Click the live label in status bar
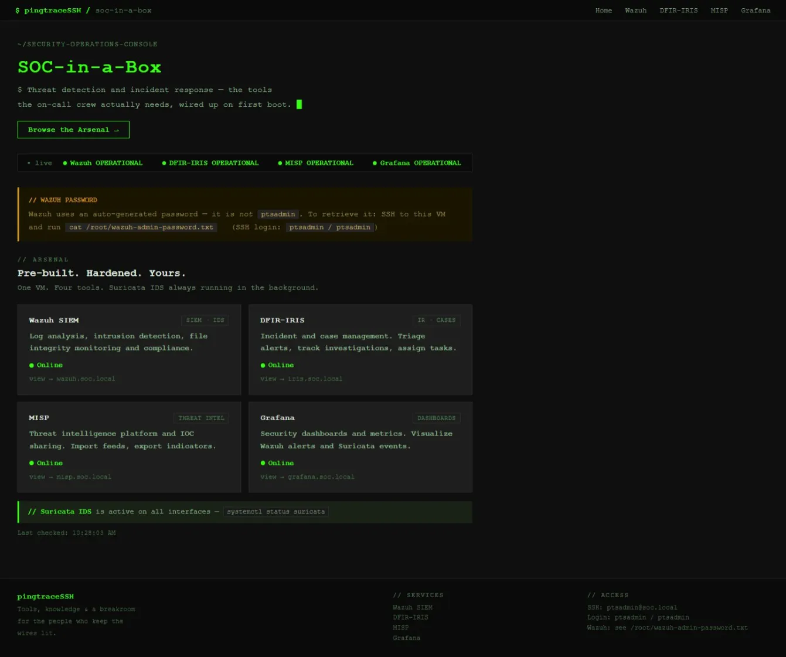786x657 pixels. pyautogui.click(x=40, y=163)
